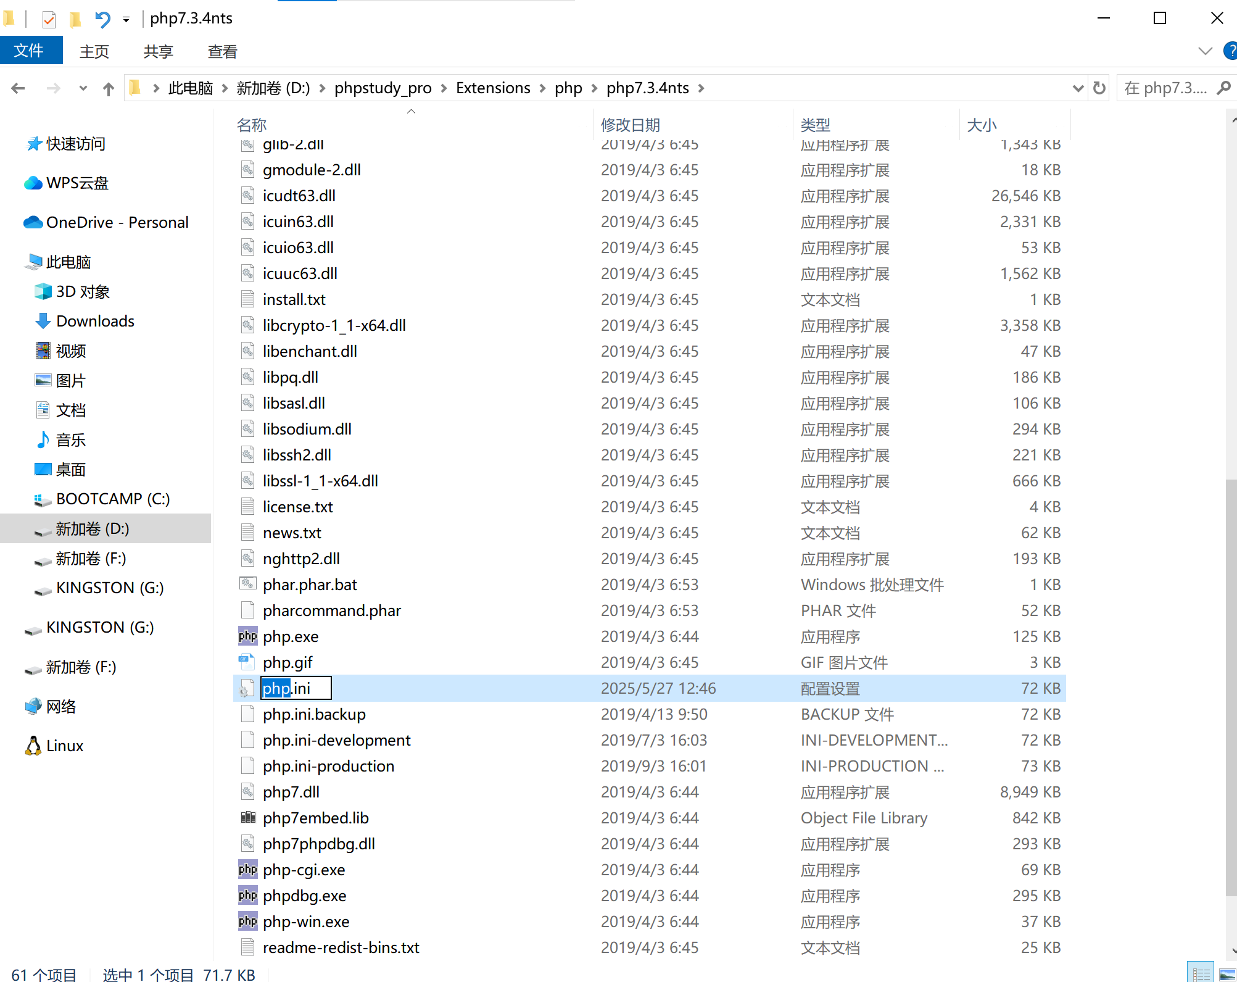Screen dimensions: 1237x982
Task: Click the Properties checkmark quick-access icon
Action: pyautogui.click(x=49, y=20)
